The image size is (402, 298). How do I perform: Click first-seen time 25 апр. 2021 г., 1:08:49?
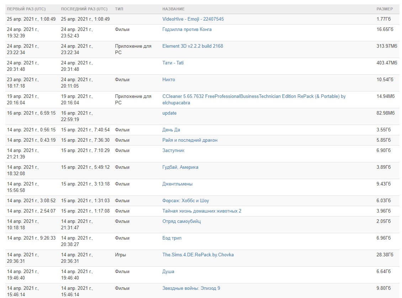[31, 19]
